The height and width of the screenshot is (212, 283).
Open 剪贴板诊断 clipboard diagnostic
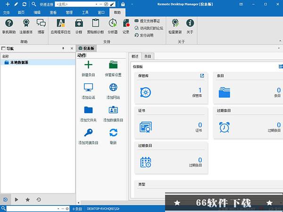95,26
